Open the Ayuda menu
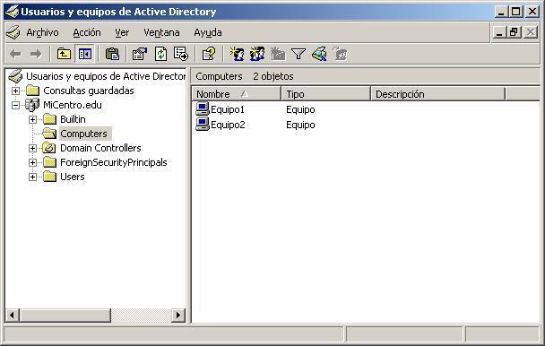 [x=208, y=32]
